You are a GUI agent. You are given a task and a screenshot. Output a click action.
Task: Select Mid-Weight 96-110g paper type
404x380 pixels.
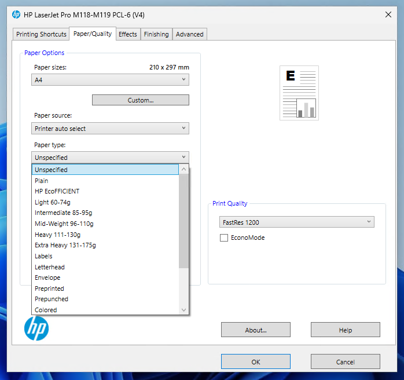[105, 224]
